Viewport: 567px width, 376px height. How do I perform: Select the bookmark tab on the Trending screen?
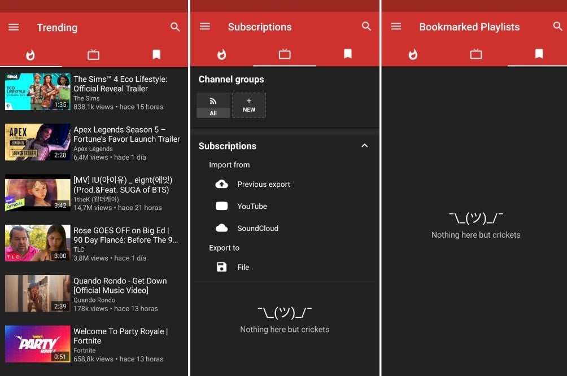pyautogui.click(x=156, y=55)
